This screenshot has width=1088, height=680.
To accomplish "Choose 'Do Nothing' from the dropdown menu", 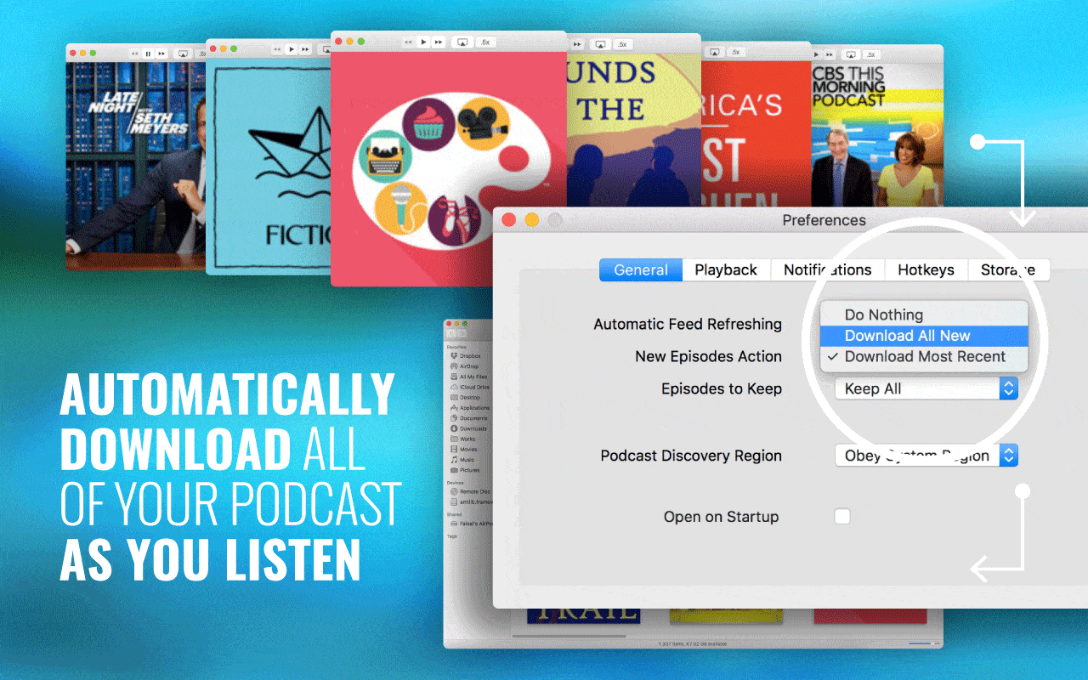I will pos(924,314).
